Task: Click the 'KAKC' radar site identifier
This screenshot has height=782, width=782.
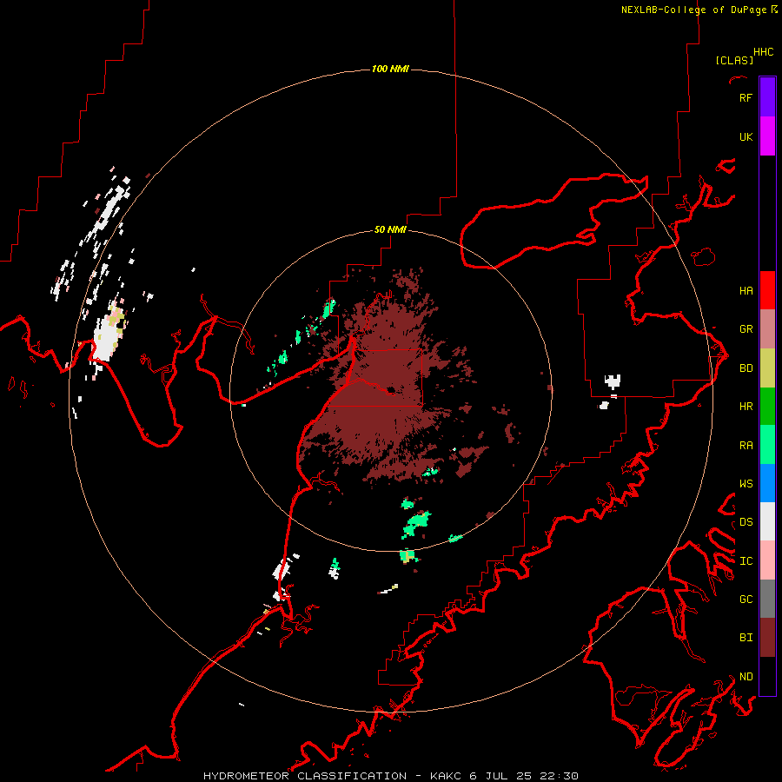Action: [447, 776]
